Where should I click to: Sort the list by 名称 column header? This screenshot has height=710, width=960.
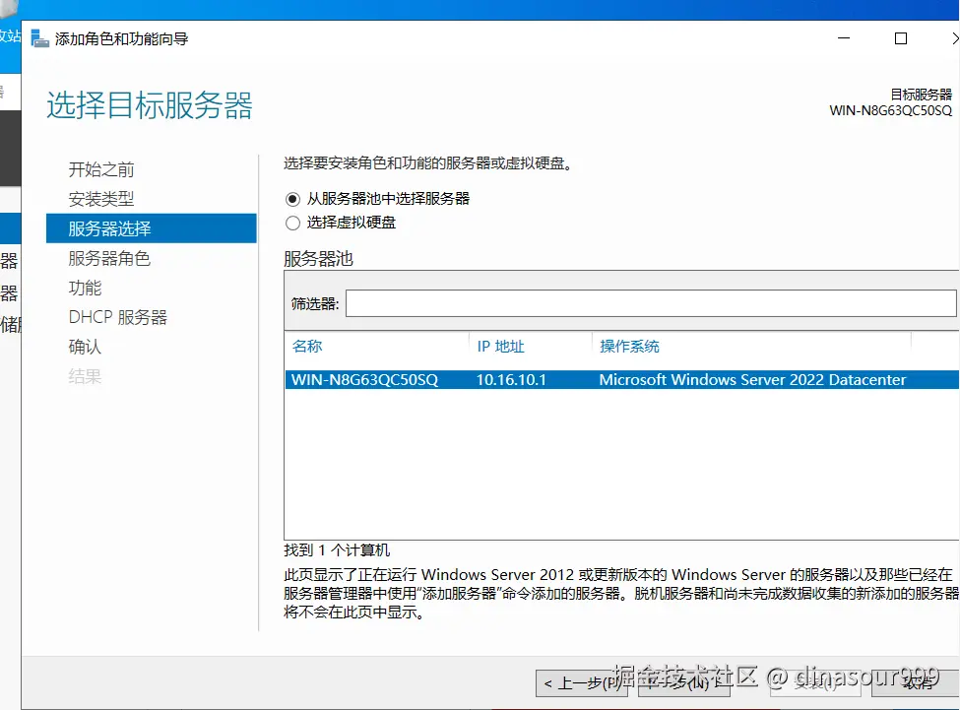tap(307, 346)
